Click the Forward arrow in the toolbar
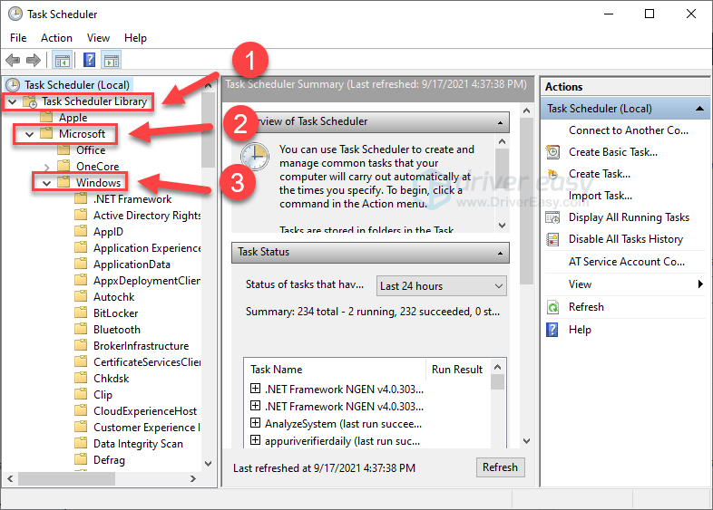 coord(34,61)
